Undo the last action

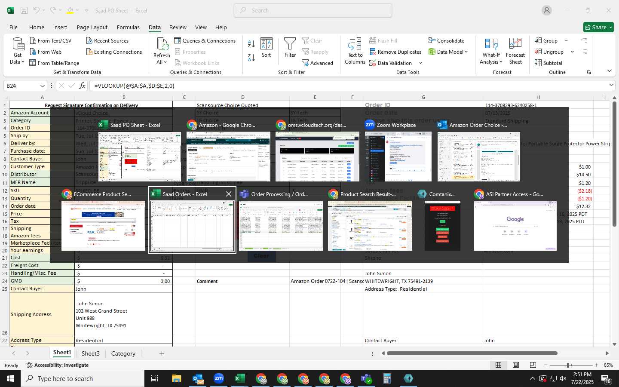[x=37, y=10]
